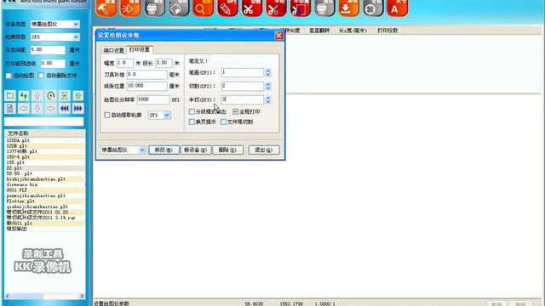Click the 纸张位置 input field
Image resolution: width=545 pixels, height=306 pixels.
click(146, 86)
